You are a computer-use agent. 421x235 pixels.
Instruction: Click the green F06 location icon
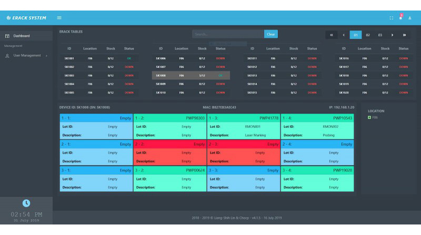[x=369, y=118]
